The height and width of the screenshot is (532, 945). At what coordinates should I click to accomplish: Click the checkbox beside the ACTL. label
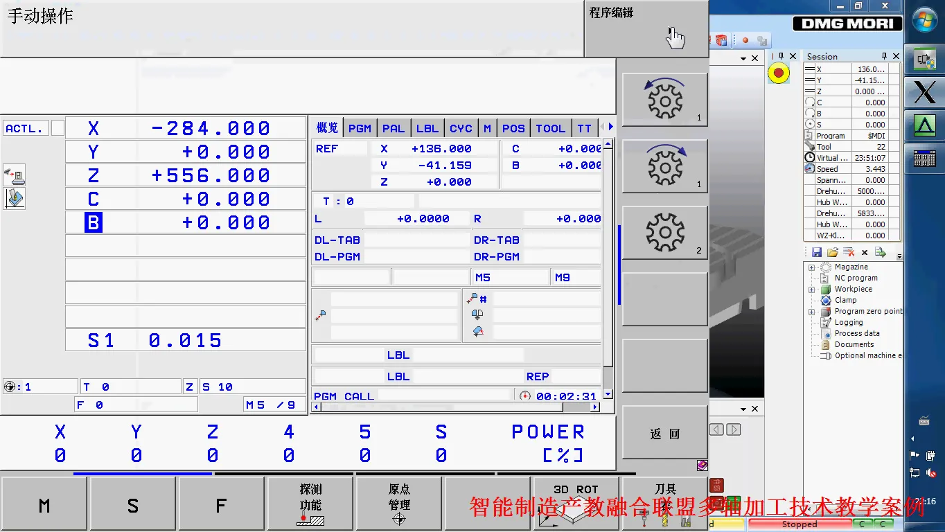pos(56,127)
